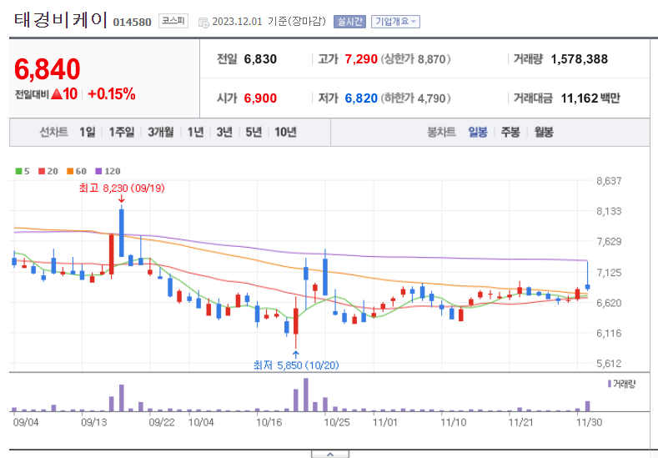658x458 pixels.
Task: Click the 09/04 date axis label
Action: point(26,422)
